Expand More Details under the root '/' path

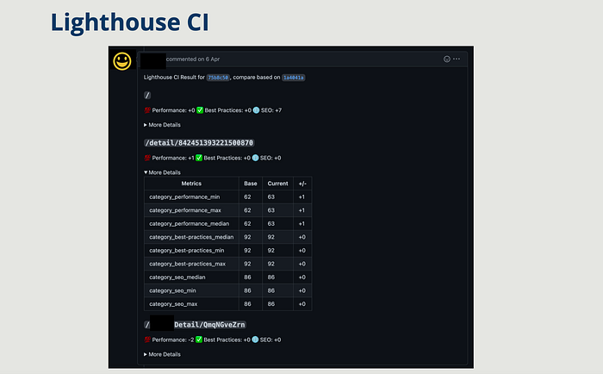[x=162, y=125]
